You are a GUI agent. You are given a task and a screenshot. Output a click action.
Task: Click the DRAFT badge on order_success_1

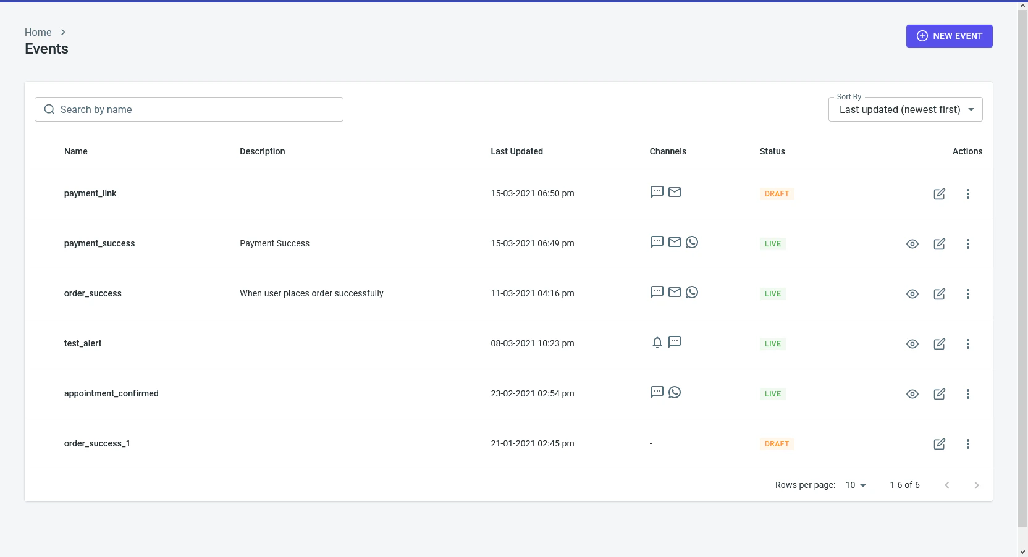[x=777, y=444]
